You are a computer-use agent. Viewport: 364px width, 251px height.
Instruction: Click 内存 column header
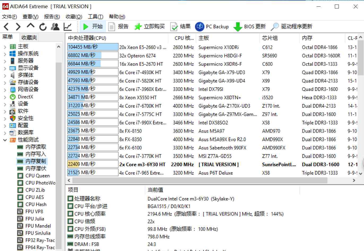point(322,38)
